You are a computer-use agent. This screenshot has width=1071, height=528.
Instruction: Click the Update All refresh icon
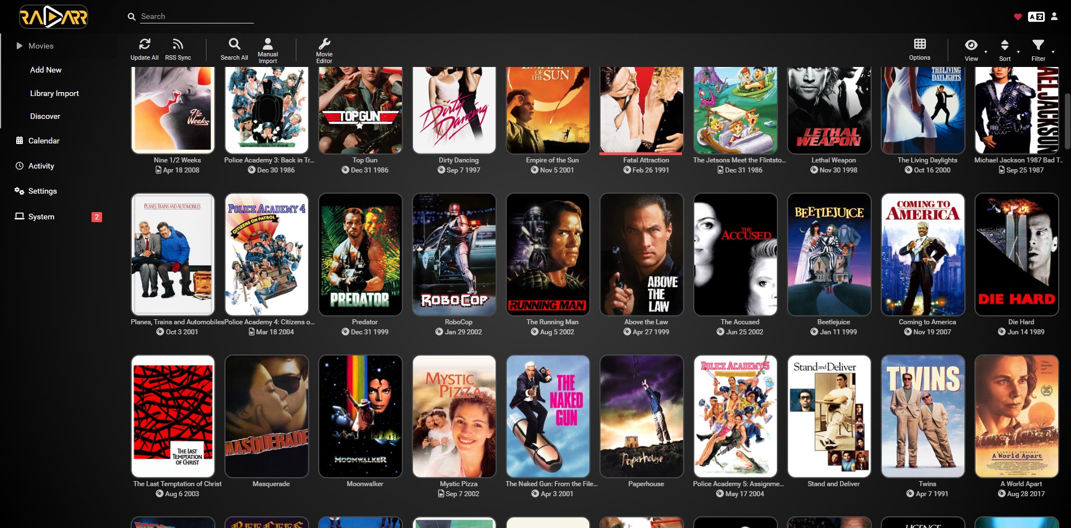pos(145,44)
